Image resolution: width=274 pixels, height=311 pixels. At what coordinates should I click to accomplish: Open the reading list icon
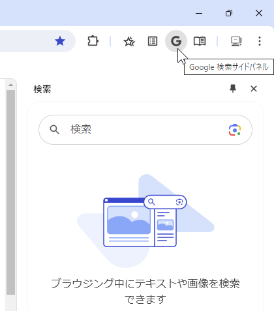tap(153, 41)
